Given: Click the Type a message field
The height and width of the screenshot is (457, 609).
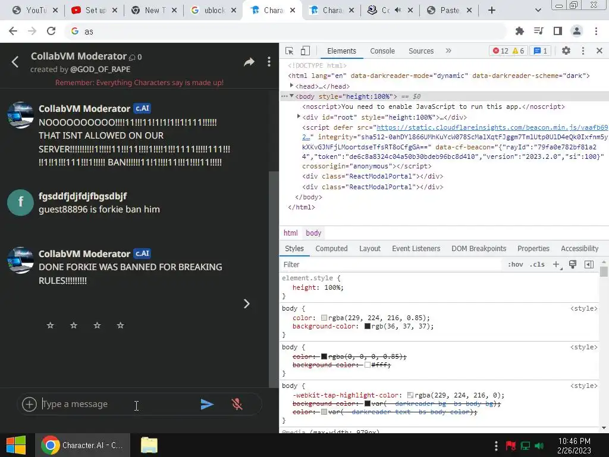Looking at the screenshot, I should pos(118,404).
